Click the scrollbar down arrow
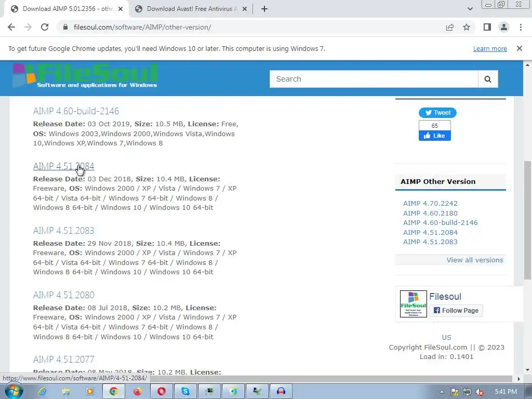This screenshot has height=399, width=532. (527, 370)
